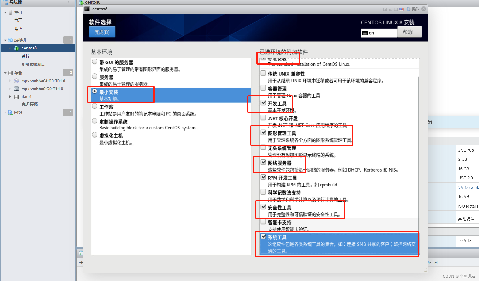
Task: Select 服务器 base environment radio
Action: click(x=95, y=76)
